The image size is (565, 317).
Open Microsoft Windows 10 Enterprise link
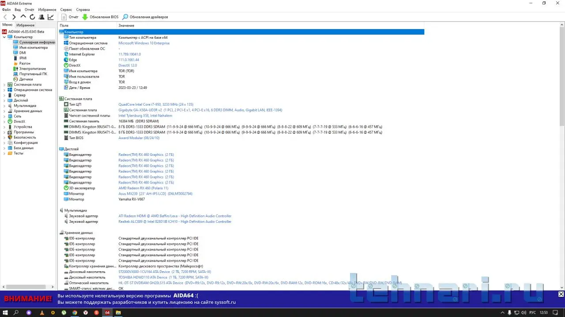[x=144, y=43]
